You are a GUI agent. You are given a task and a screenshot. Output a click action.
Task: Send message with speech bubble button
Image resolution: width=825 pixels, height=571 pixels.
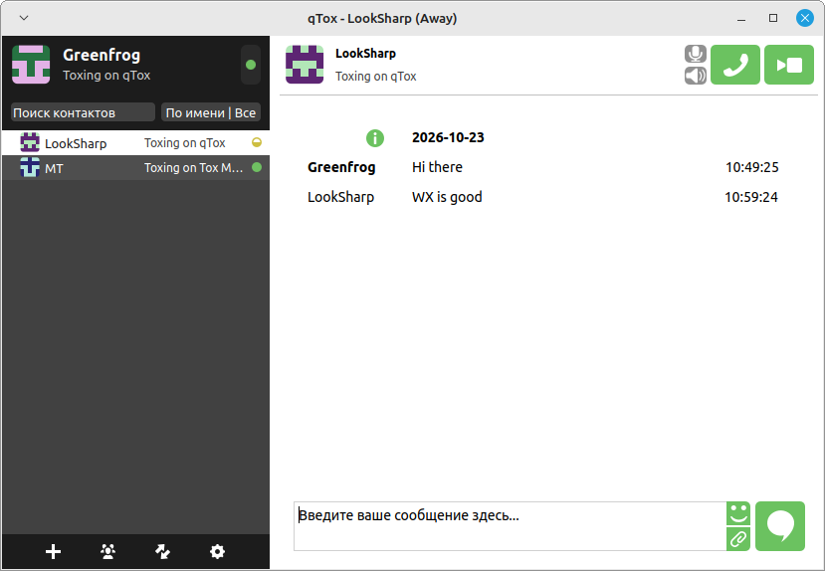[780, 526]
